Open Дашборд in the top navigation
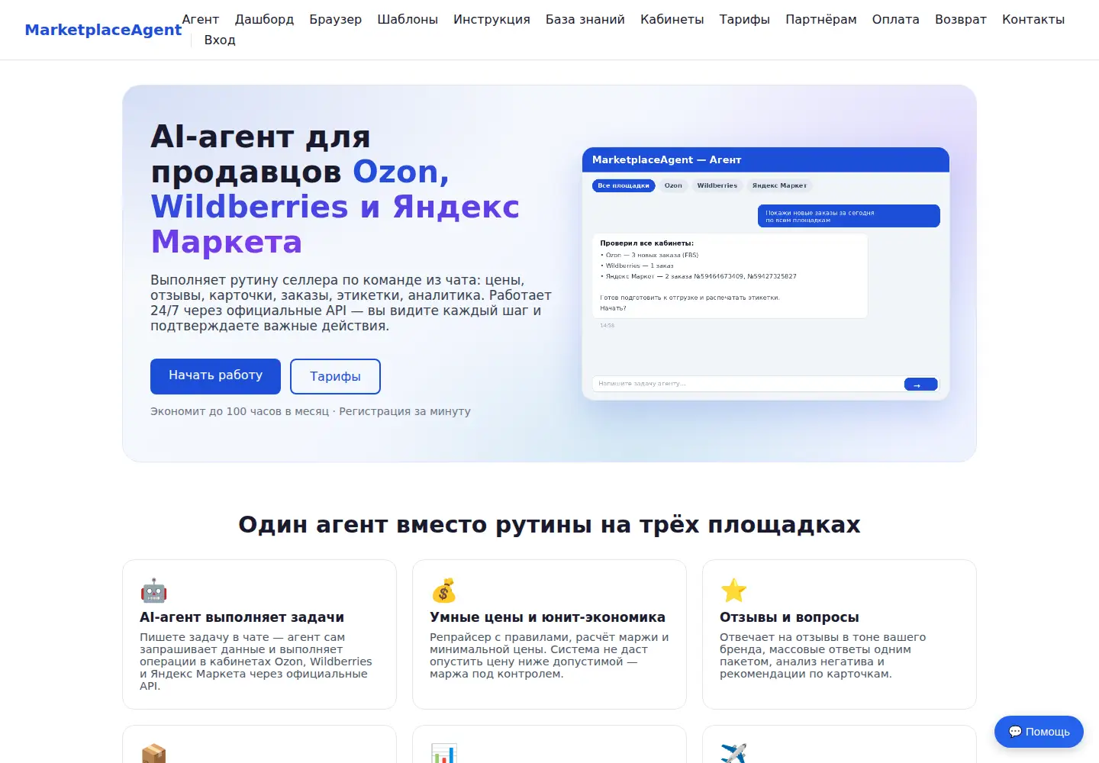This screenshot has height=763, width=1099. coord(264,19)
